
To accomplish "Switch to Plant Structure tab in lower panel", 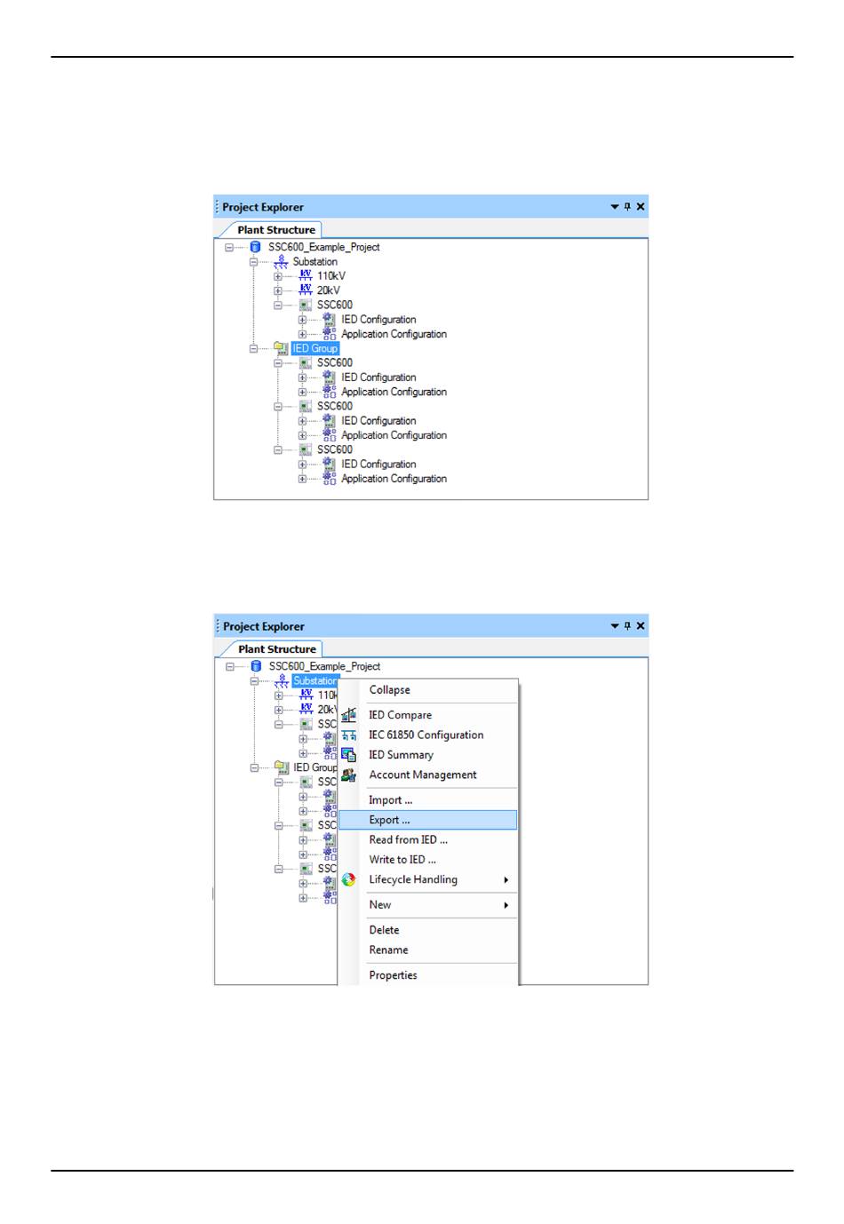I will (277, 649).
